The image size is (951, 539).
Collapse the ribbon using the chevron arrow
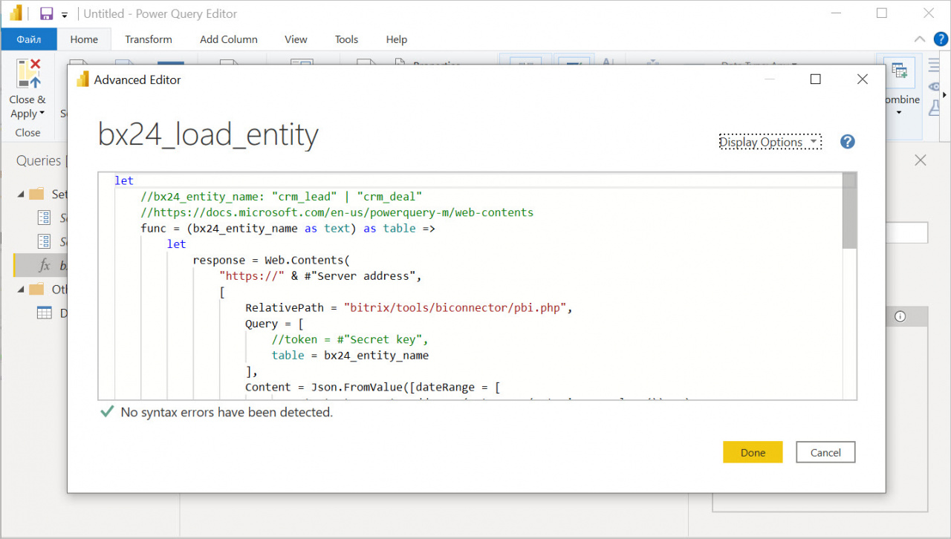(x=920, y=39)
